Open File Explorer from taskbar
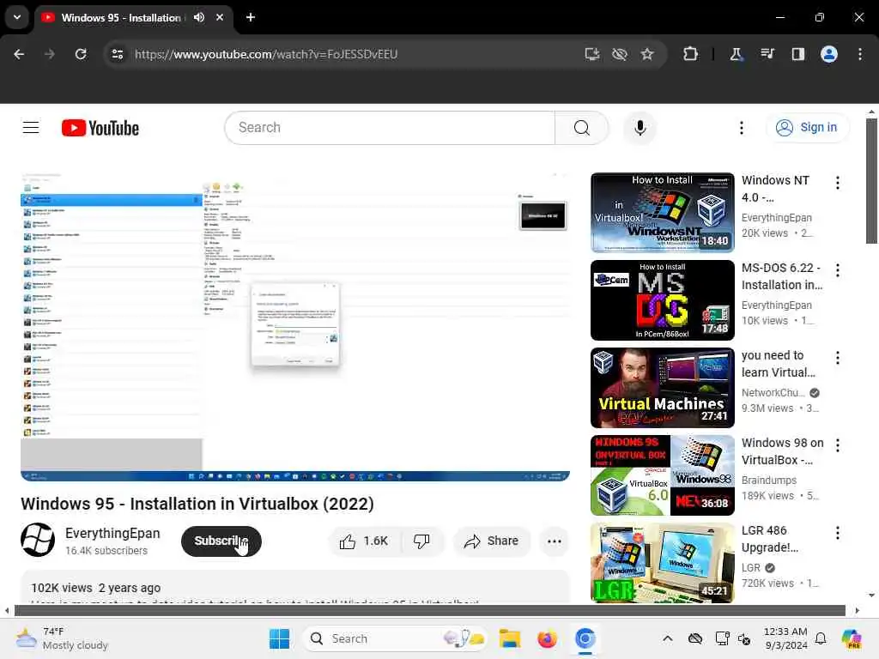 (510, 638)
